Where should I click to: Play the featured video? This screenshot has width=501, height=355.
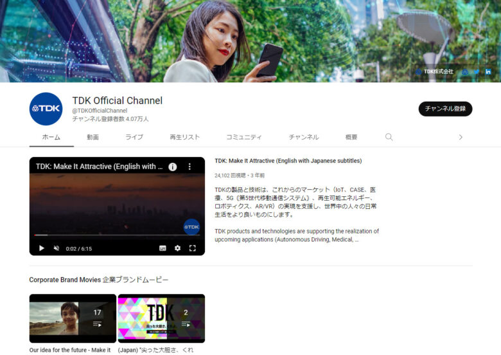pos(41,248)
